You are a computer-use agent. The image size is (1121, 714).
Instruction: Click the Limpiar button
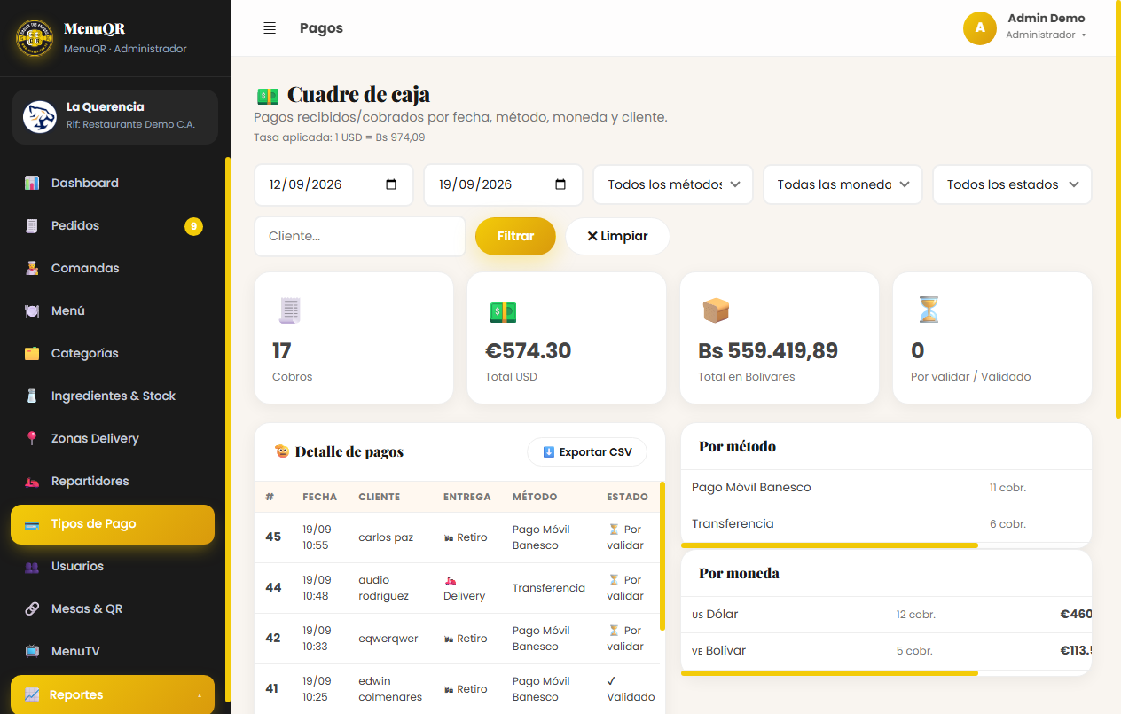pyautogui.click(x=617, y=236)
